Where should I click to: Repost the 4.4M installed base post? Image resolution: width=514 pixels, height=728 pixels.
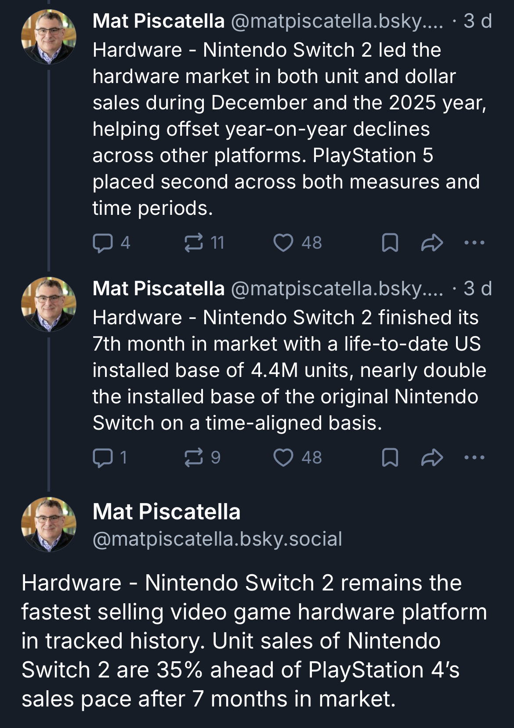tap(194, 458)
